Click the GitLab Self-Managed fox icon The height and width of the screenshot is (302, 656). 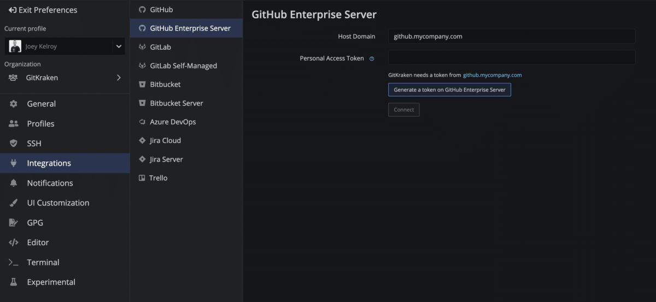click(142, 66)
